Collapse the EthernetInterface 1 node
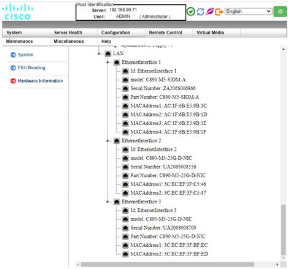This screenshot has width=288, height=269. [x=108, y=63]
